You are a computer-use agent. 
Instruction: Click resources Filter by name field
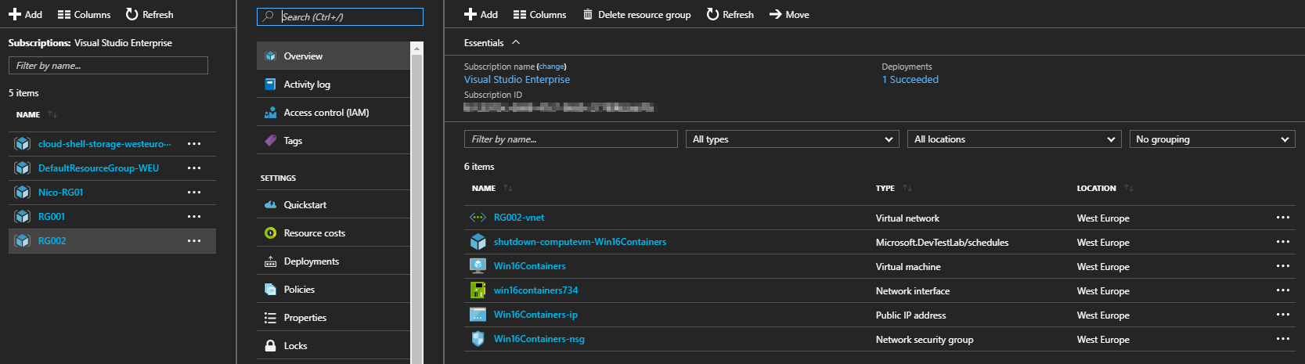click(571, 139)
